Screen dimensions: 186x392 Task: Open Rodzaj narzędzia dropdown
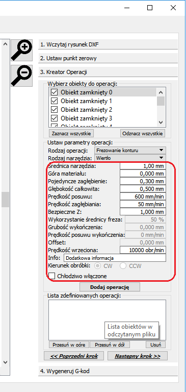point(130,158)
